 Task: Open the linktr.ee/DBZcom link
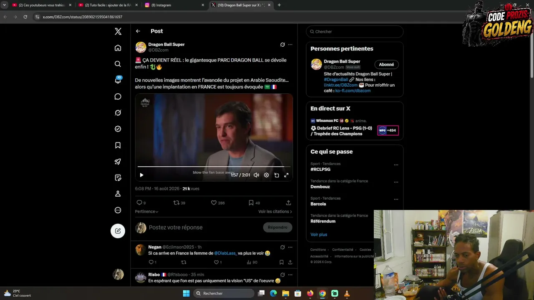(x=341, y=85)
